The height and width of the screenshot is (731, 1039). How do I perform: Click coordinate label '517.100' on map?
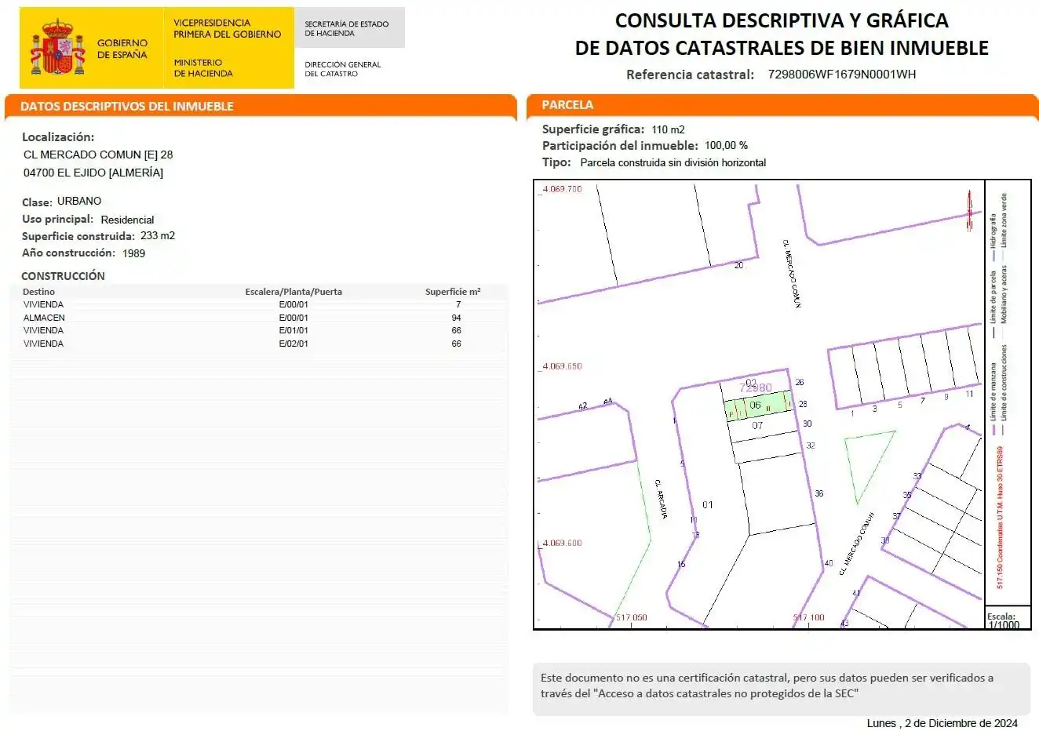[809, 617]
